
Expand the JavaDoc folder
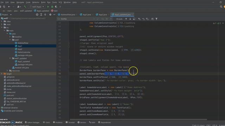10,37
